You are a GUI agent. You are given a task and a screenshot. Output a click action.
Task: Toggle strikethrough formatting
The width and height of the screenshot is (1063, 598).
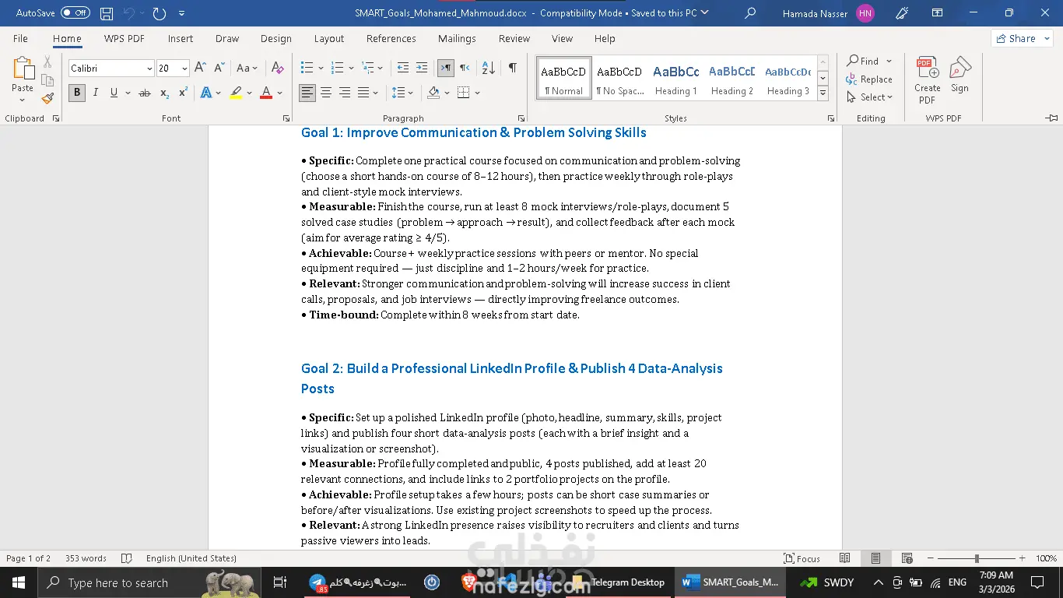point(145,93)
